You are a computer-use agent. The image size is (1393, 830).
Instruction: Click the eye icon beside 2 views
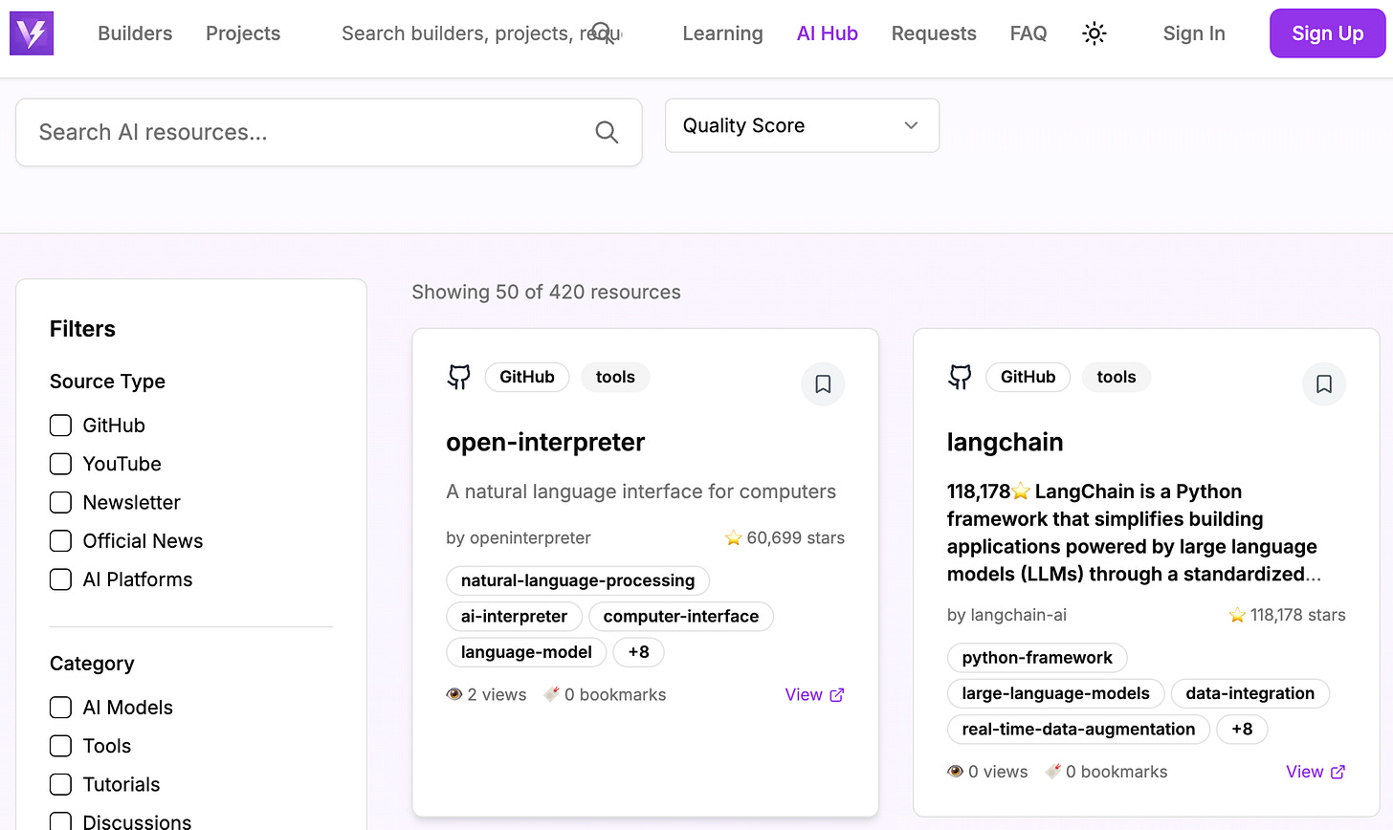click(454, 695)
